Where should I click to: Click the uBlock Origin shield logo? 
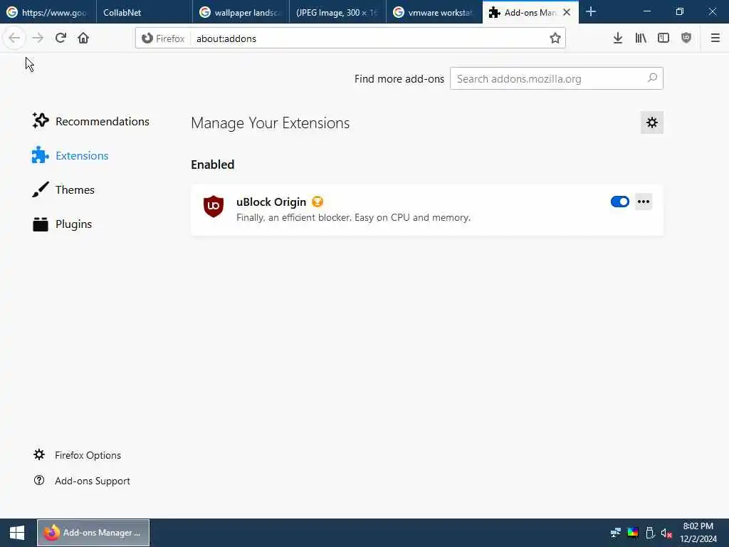[x=214, y=206]
